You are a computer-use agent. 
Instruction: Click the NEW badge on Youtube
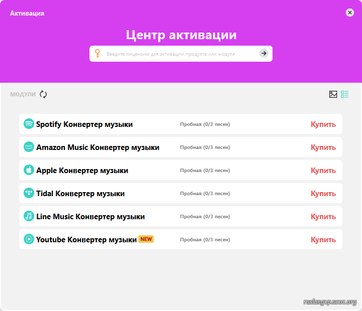(x=146, y=239)
